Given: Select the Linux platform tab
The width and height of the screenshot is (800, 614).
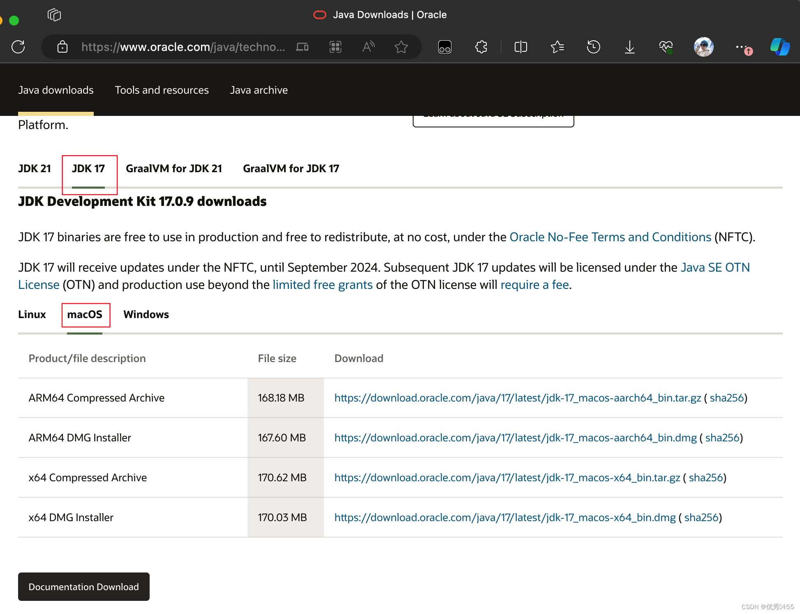Looking at the screenshot, I should (32, 314).
